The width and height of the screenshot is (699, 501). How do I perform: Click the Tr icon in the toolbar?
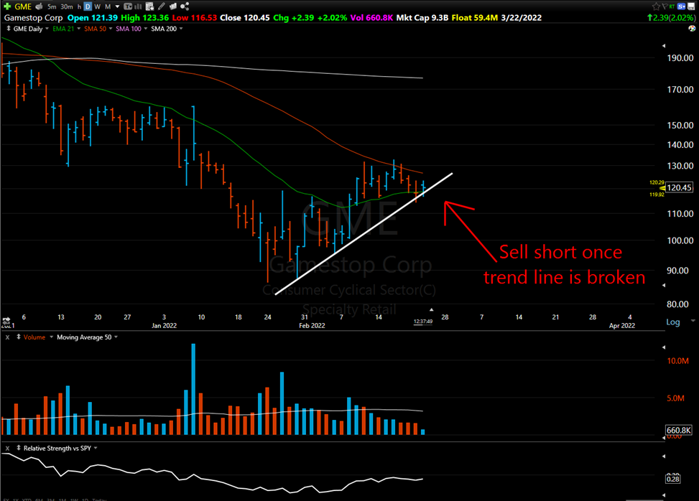127,6
